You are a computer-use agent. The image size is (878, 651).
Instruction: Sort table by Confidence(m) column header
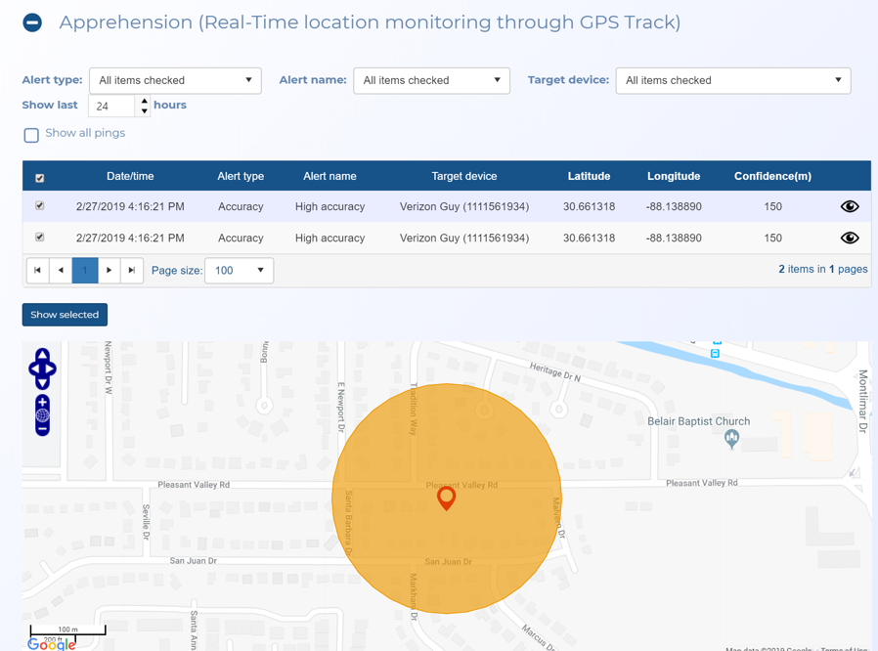tap(772, 176)
